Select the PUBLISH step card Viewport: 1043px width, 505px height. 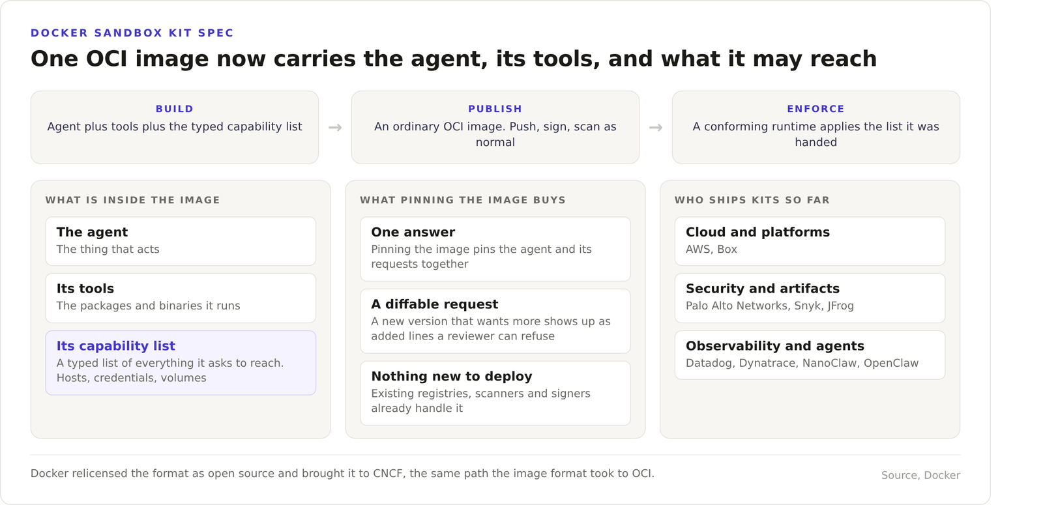pyautogui.click(x=495, y=127)
